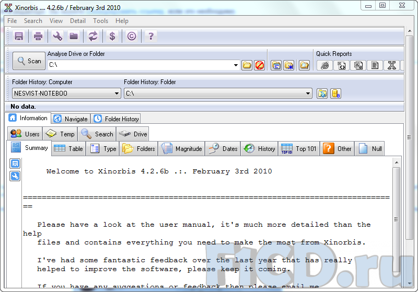Select the Magnitude tab
Viewport: 418px width, 292px height.
181,149
